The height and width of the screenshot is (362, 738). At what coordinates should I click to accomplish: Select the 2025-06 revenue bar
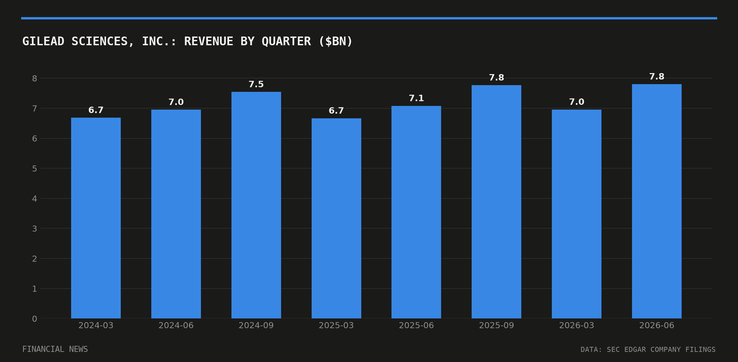tap(416, 212)
